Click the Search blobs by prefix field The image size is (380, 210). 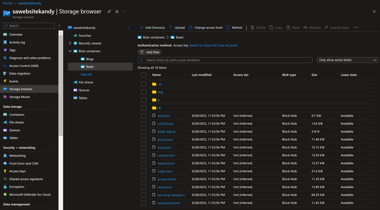tap(225, 60)
